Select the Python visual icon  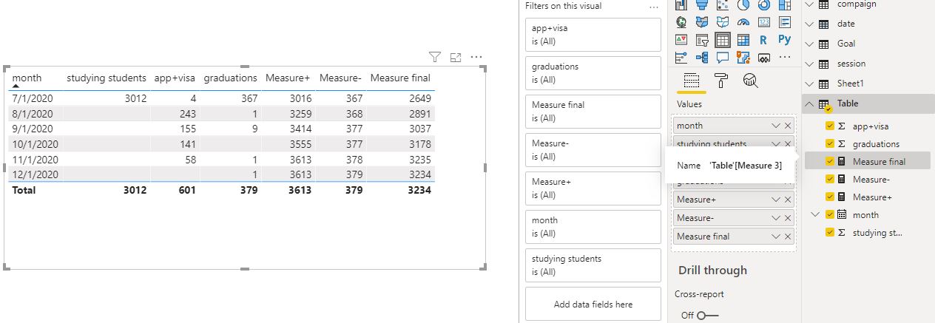[785, 40]
